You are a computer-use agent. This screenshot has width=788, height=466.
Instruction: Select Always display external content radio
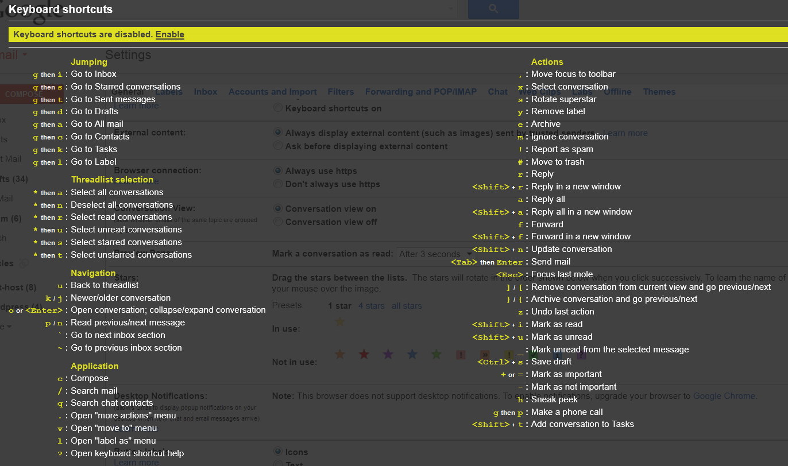(x=278, y=133)
